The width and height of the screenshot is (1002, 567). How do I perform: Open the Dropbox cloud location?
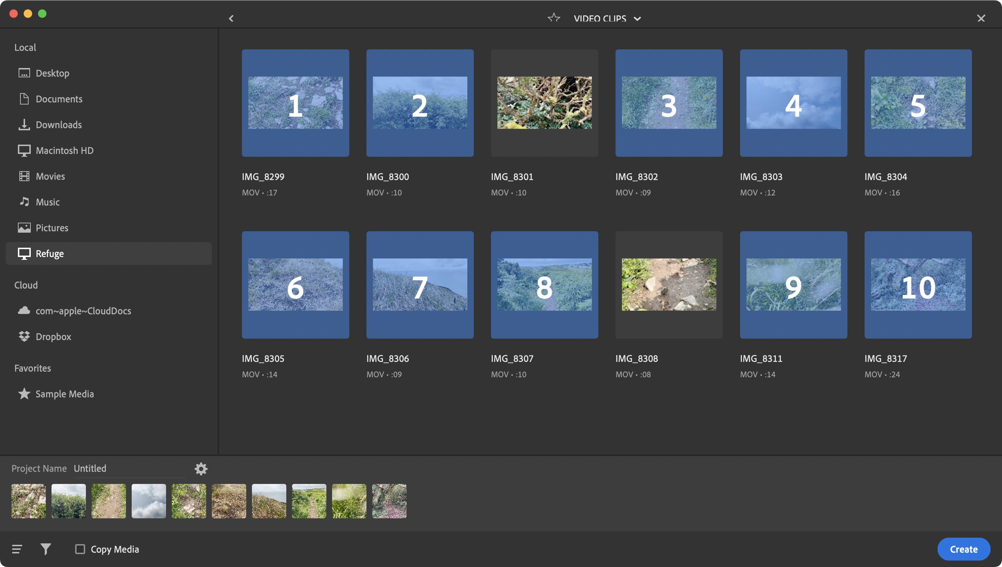tap(108, 336)
